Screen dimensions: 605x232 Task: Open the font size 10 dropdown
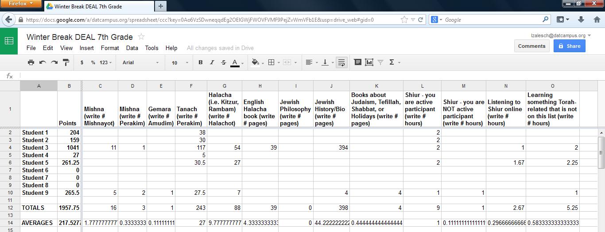[x=180, y=62]
